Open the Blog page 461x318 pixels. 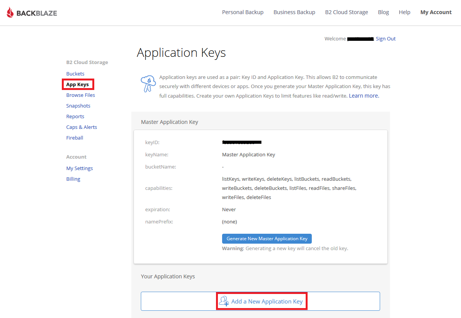click(x=383, y=12)
